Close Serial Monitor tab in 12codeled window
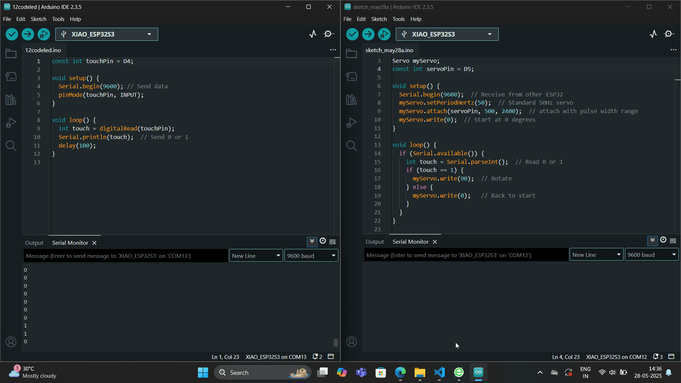681x383 pixels. [x=94, y=243]
